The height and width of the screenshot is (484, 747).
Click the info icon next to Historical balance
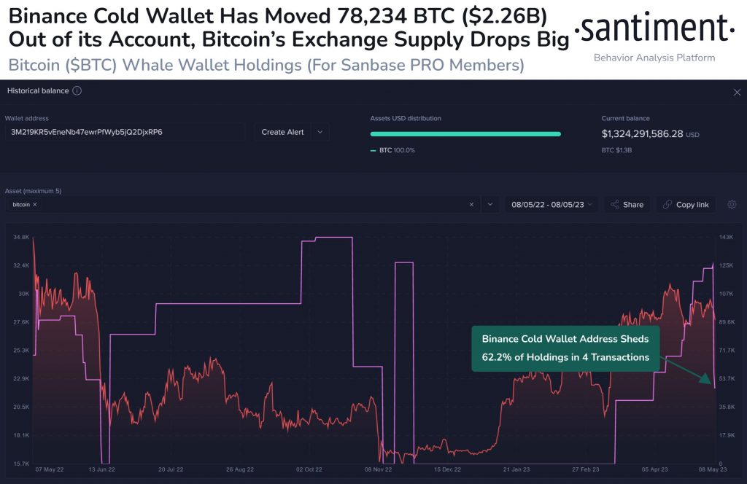[x=78, y=92]
